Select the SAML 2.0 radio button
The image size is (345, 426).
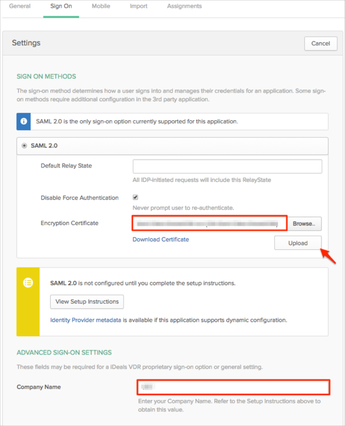click(24, 146)
